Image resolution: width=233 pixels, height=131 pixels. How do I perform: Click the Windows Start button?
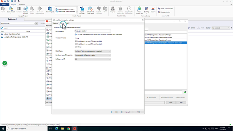(3, 129)
